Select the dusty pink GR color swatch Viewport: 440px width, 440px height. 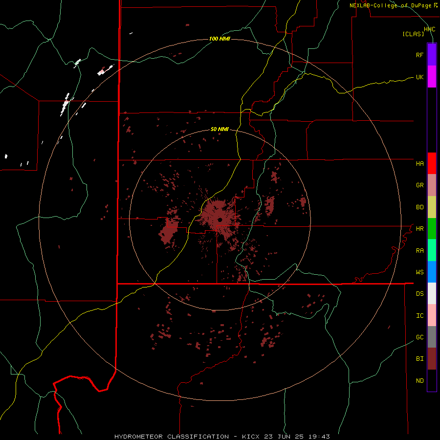[x=432, y=185]
